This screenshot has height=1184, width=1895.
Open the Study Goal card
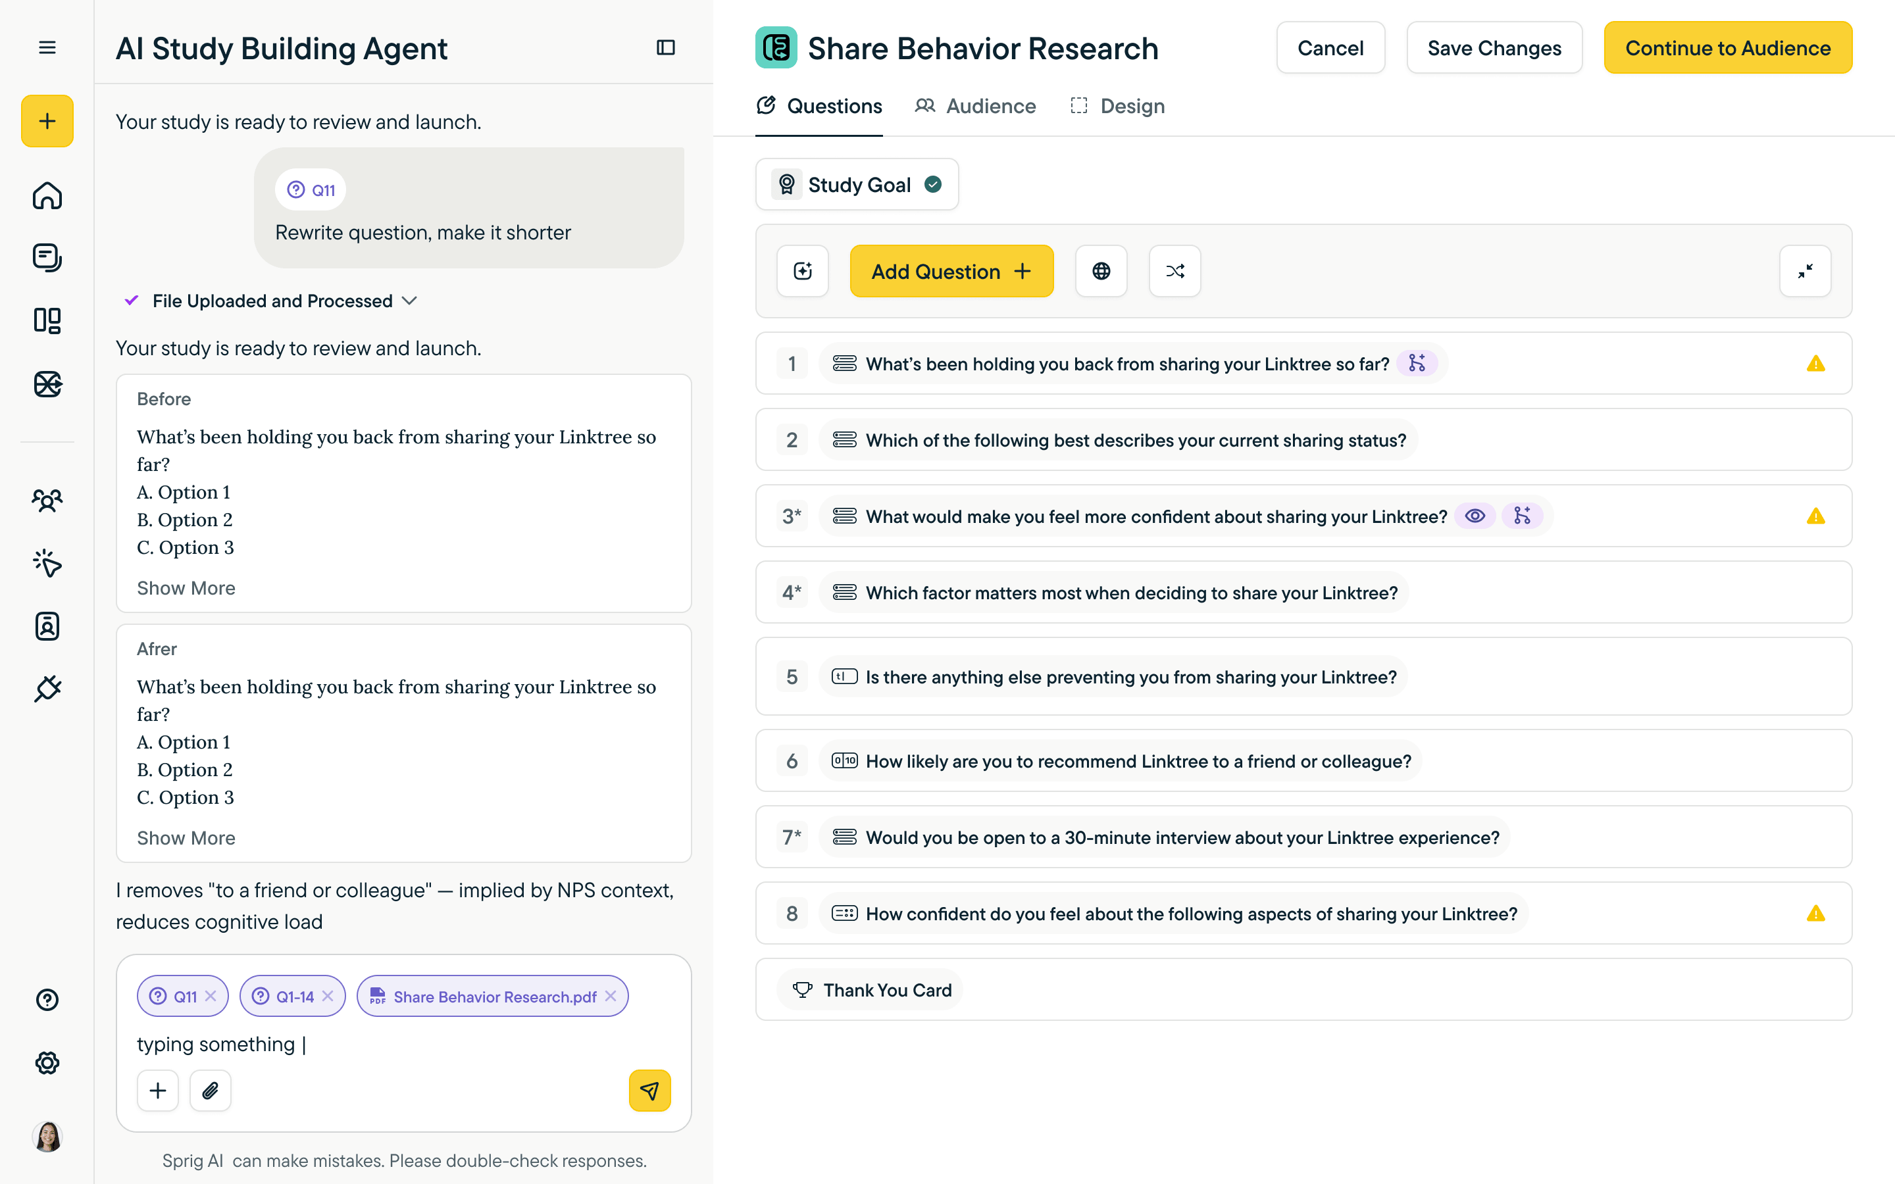pyautogui.click(x=857, y=184)
